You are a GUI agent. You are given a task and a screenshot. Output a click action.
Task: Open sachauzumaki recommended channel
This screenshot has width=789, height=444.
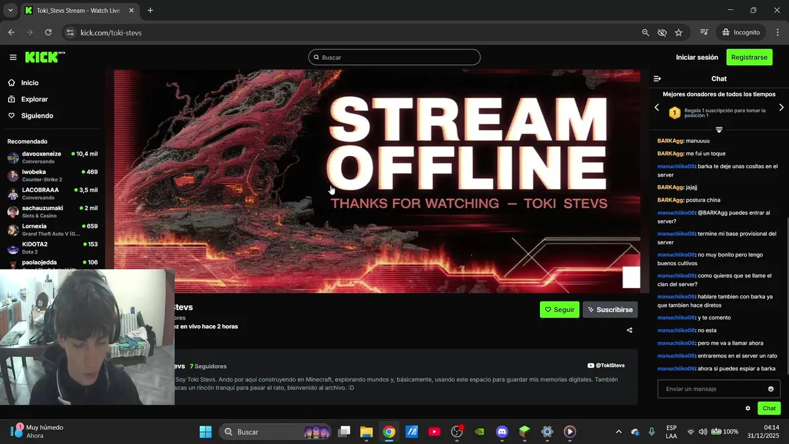(x=52, y=212)
